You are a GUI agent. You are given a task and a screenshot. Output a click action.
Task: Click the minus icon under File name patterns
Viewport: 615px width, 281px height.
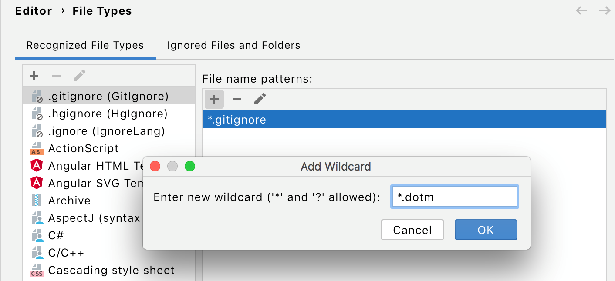(x=237, y=99)
